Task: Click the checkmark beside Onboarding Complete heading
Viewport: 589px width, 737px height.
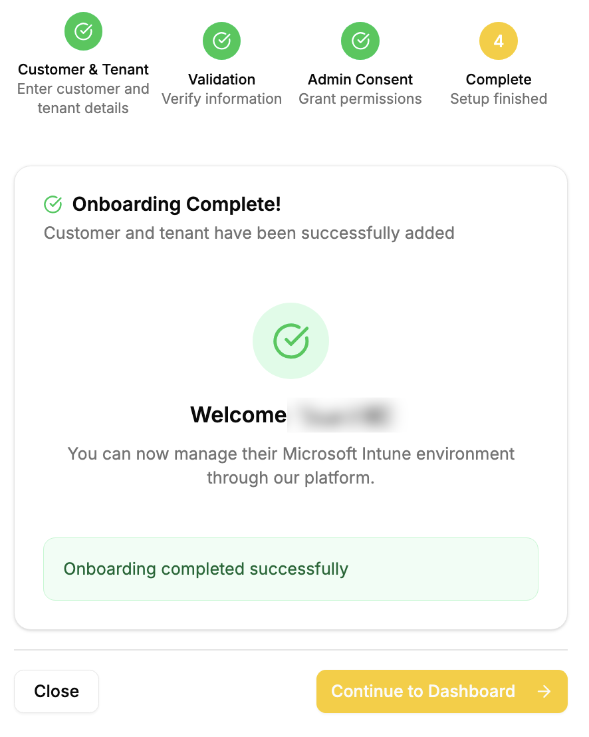Action: pyautogui.click(x=53, y=204)
